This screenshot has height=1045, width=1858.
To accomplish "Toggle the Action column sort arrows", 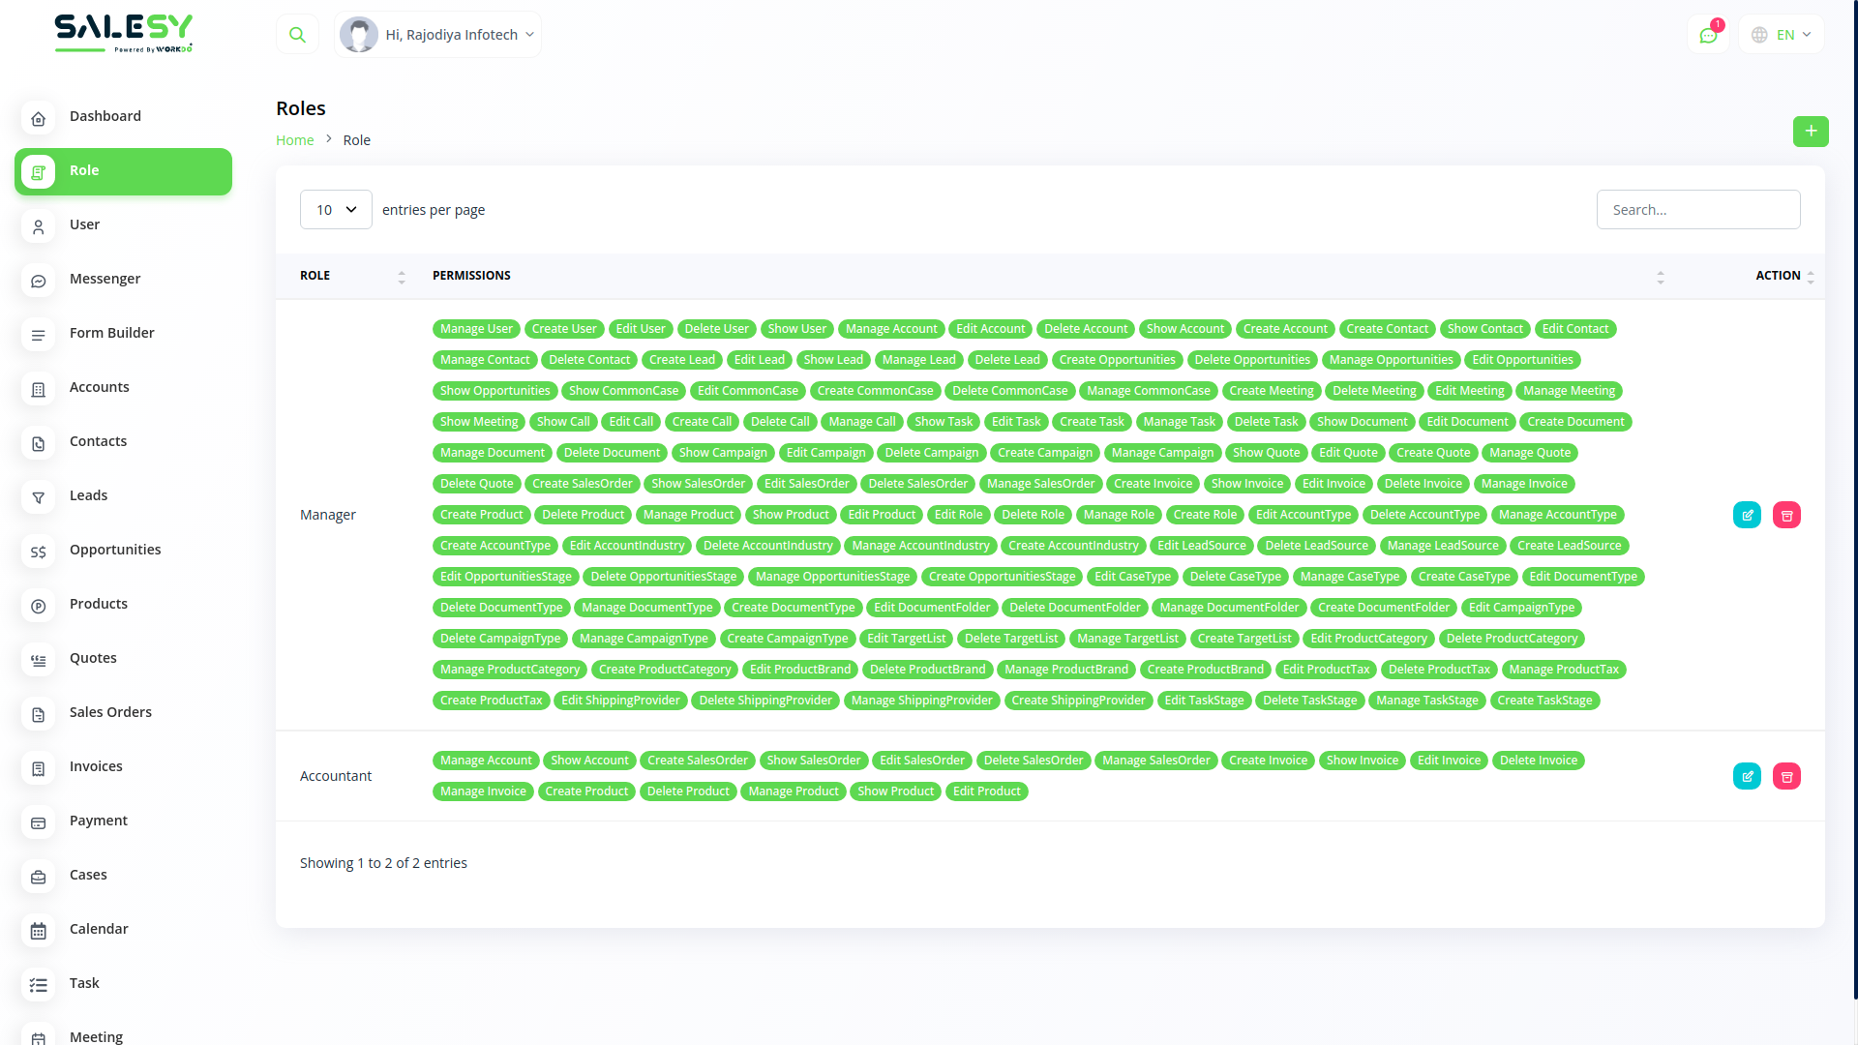I will click(x=1810, y=277).
